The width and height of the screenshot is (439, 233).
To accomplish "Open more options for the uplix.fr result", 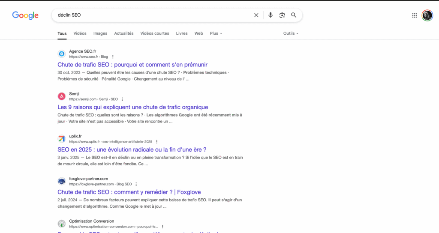I will point(157,142).
